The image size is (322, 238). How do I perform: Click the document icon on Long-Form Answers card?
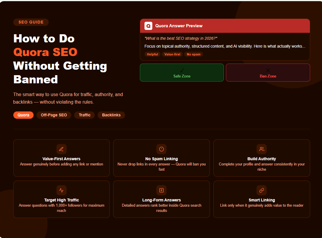(x=161, y=190)
